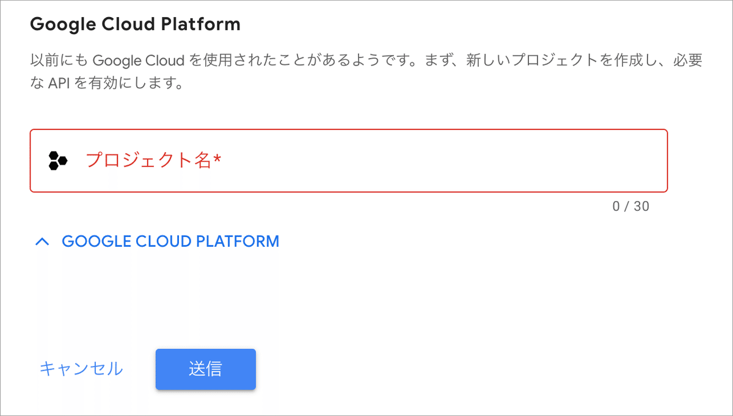Click the 0 / 30 character counter

coord(631,206)
